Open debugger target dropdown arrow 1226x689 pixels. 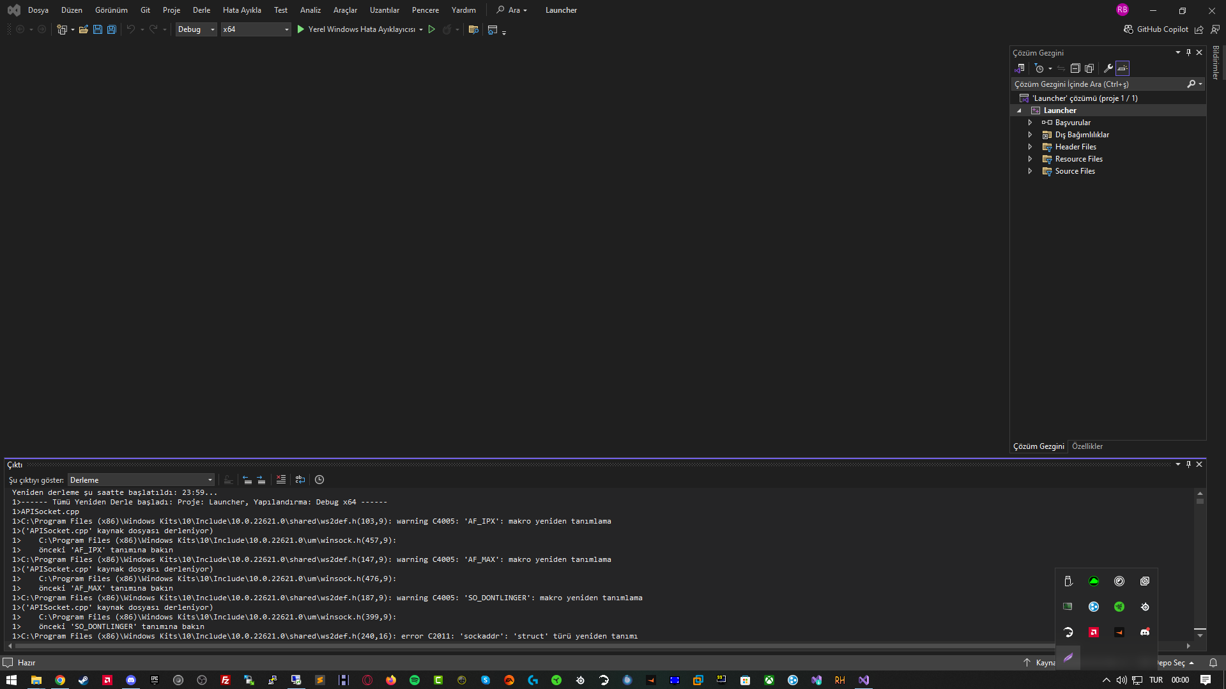(421, 29)
